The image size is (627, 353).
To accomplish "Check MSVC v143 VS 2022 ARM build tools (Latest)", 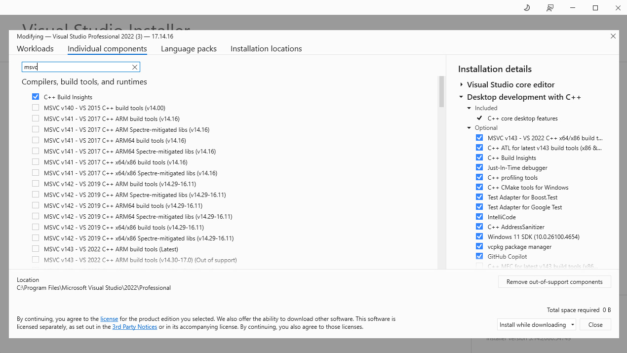I will pyautogui.click(x=36, y=249).
